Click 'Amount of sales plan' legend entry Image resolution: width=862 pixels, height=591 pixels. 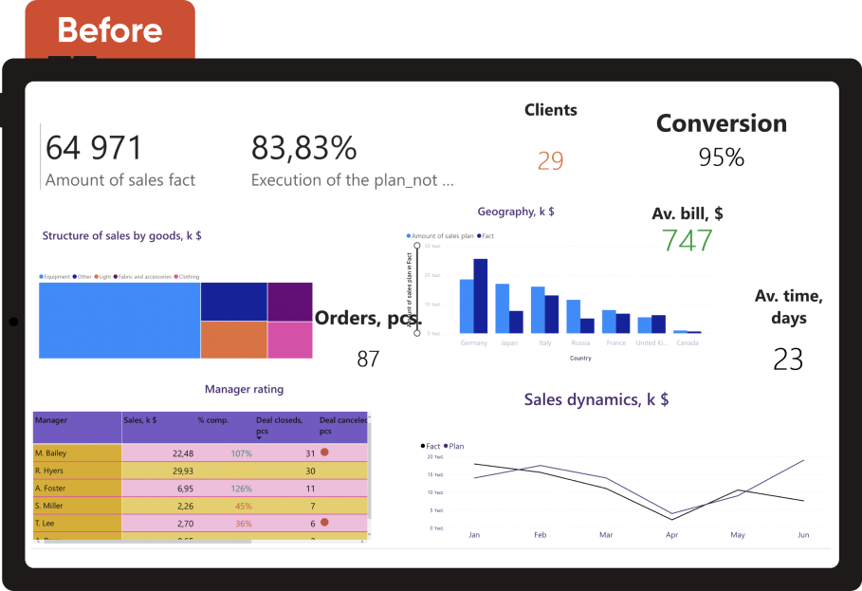440,236
